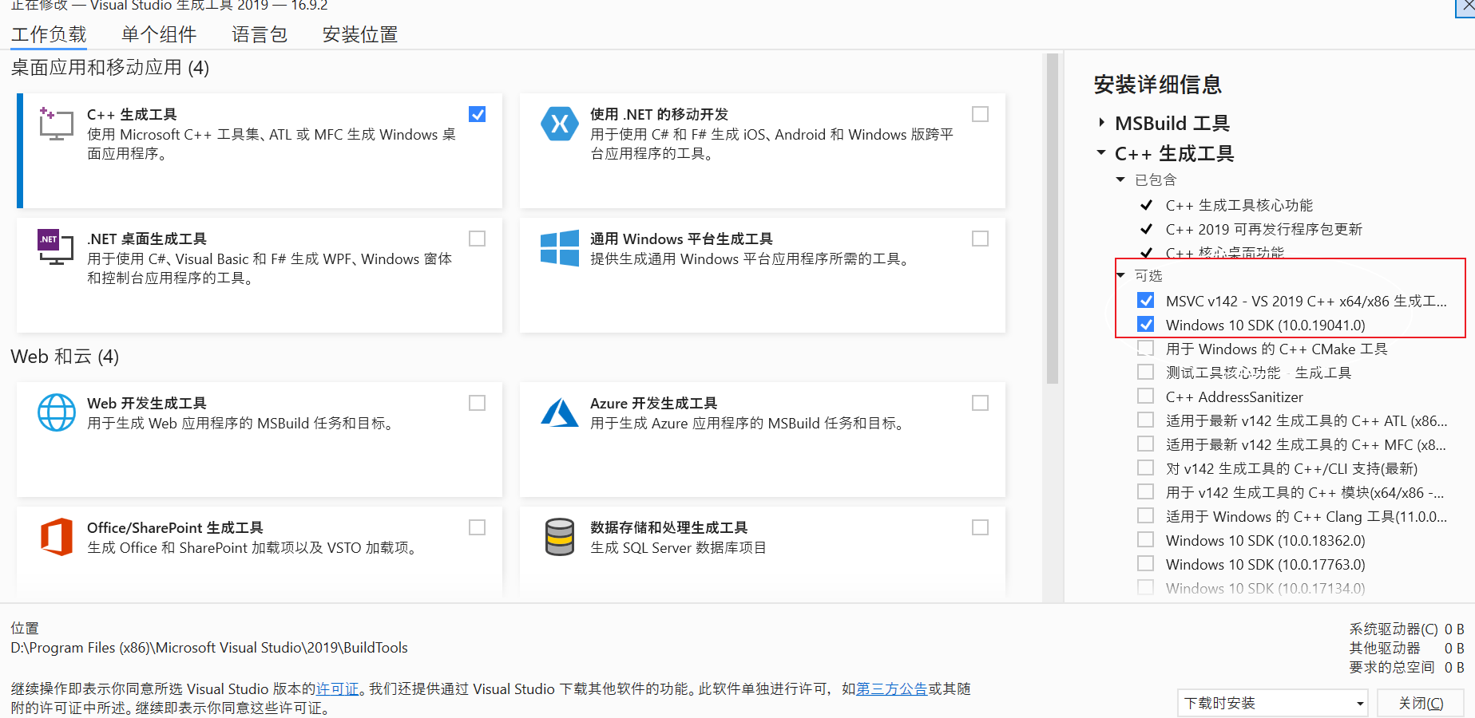Check the Azure 开发生成工具 workload
This screenshot has height=718, width=1475.
point(980,403)
